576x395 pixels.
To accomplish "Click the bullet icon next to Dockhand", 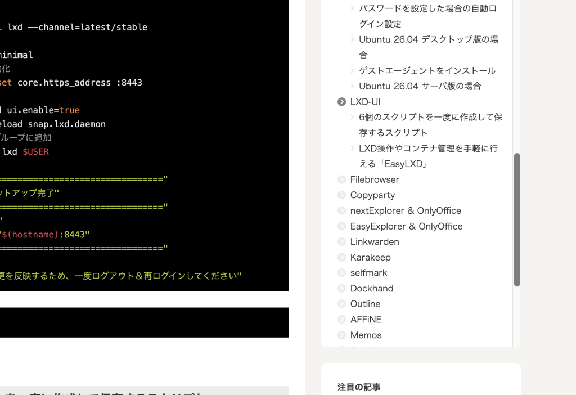I will [x=341, y=289].
